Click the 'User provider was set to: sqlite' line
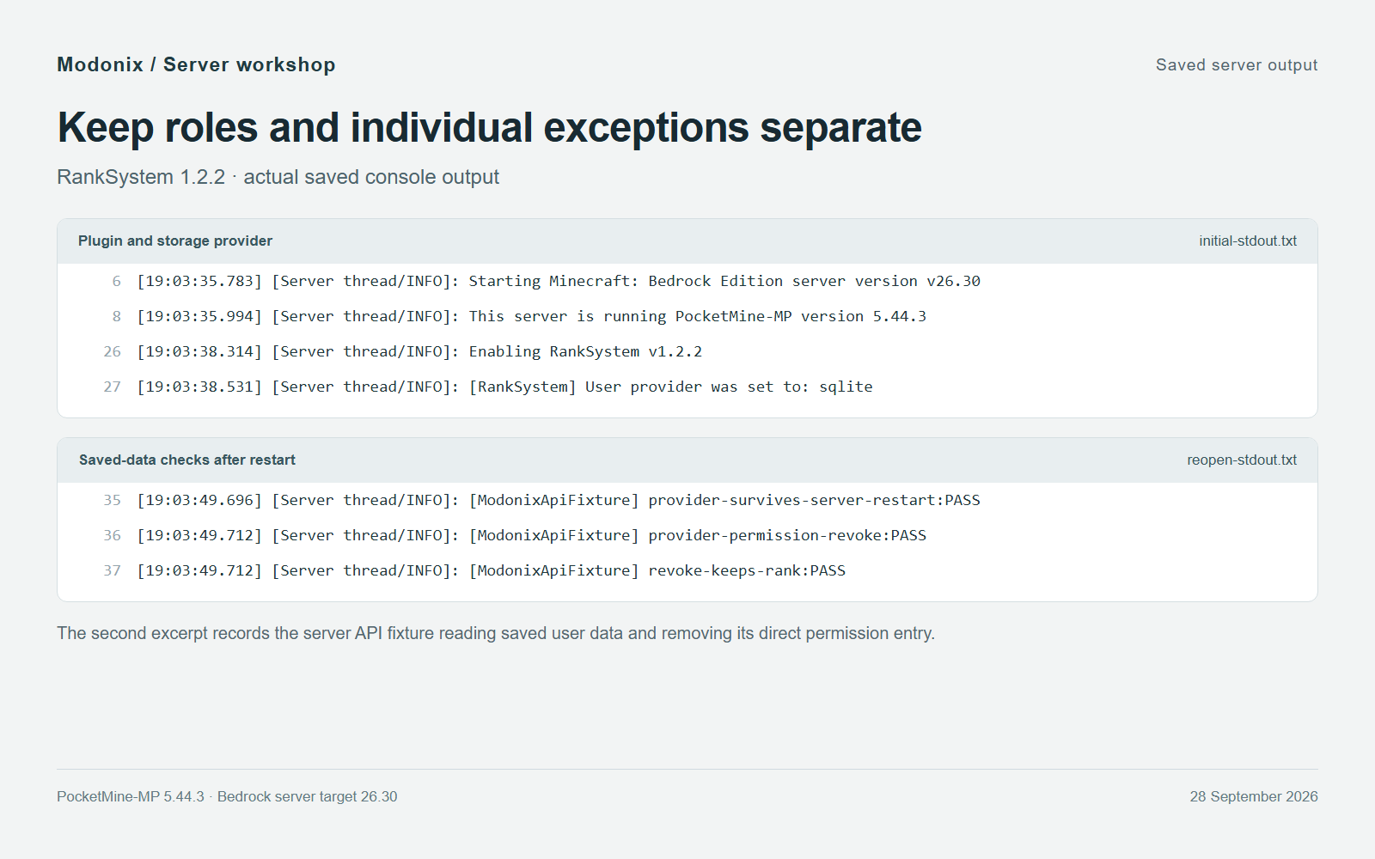Viewport: 1375px width, 859px height. coord(504,387)
